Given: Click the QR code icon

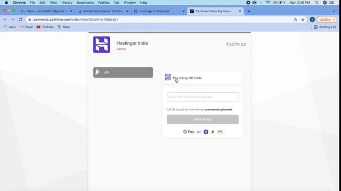Looking at the screenshot, I should pos(168,77).
